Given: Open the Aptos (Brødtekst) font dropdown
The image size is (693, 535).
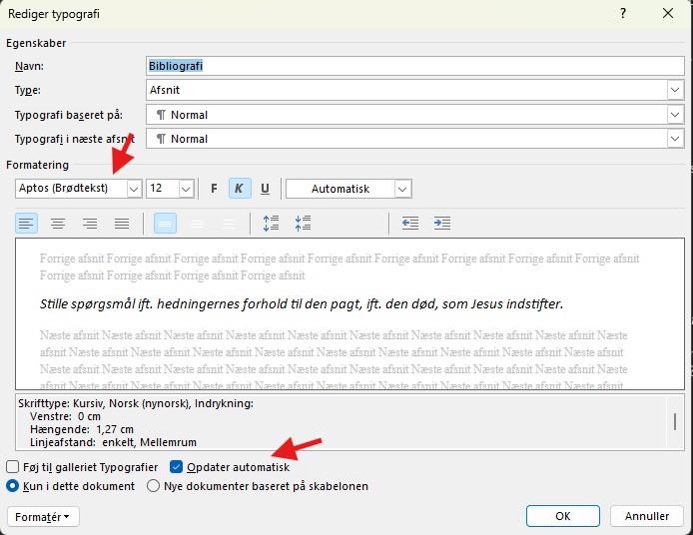Looking at the screenshot, I should click(134, 189).
